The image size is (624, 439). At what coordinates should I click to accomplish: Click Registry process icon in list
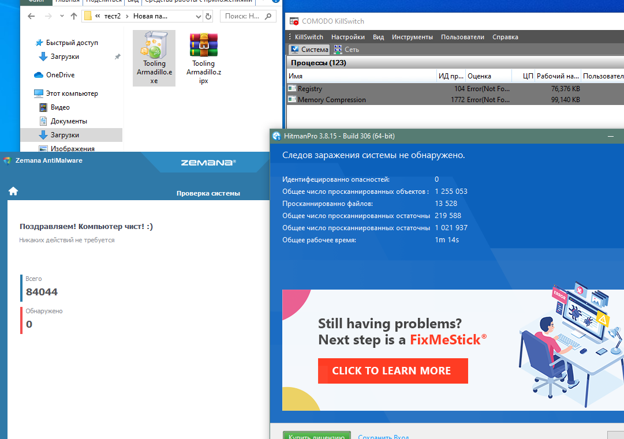(292, 89)
